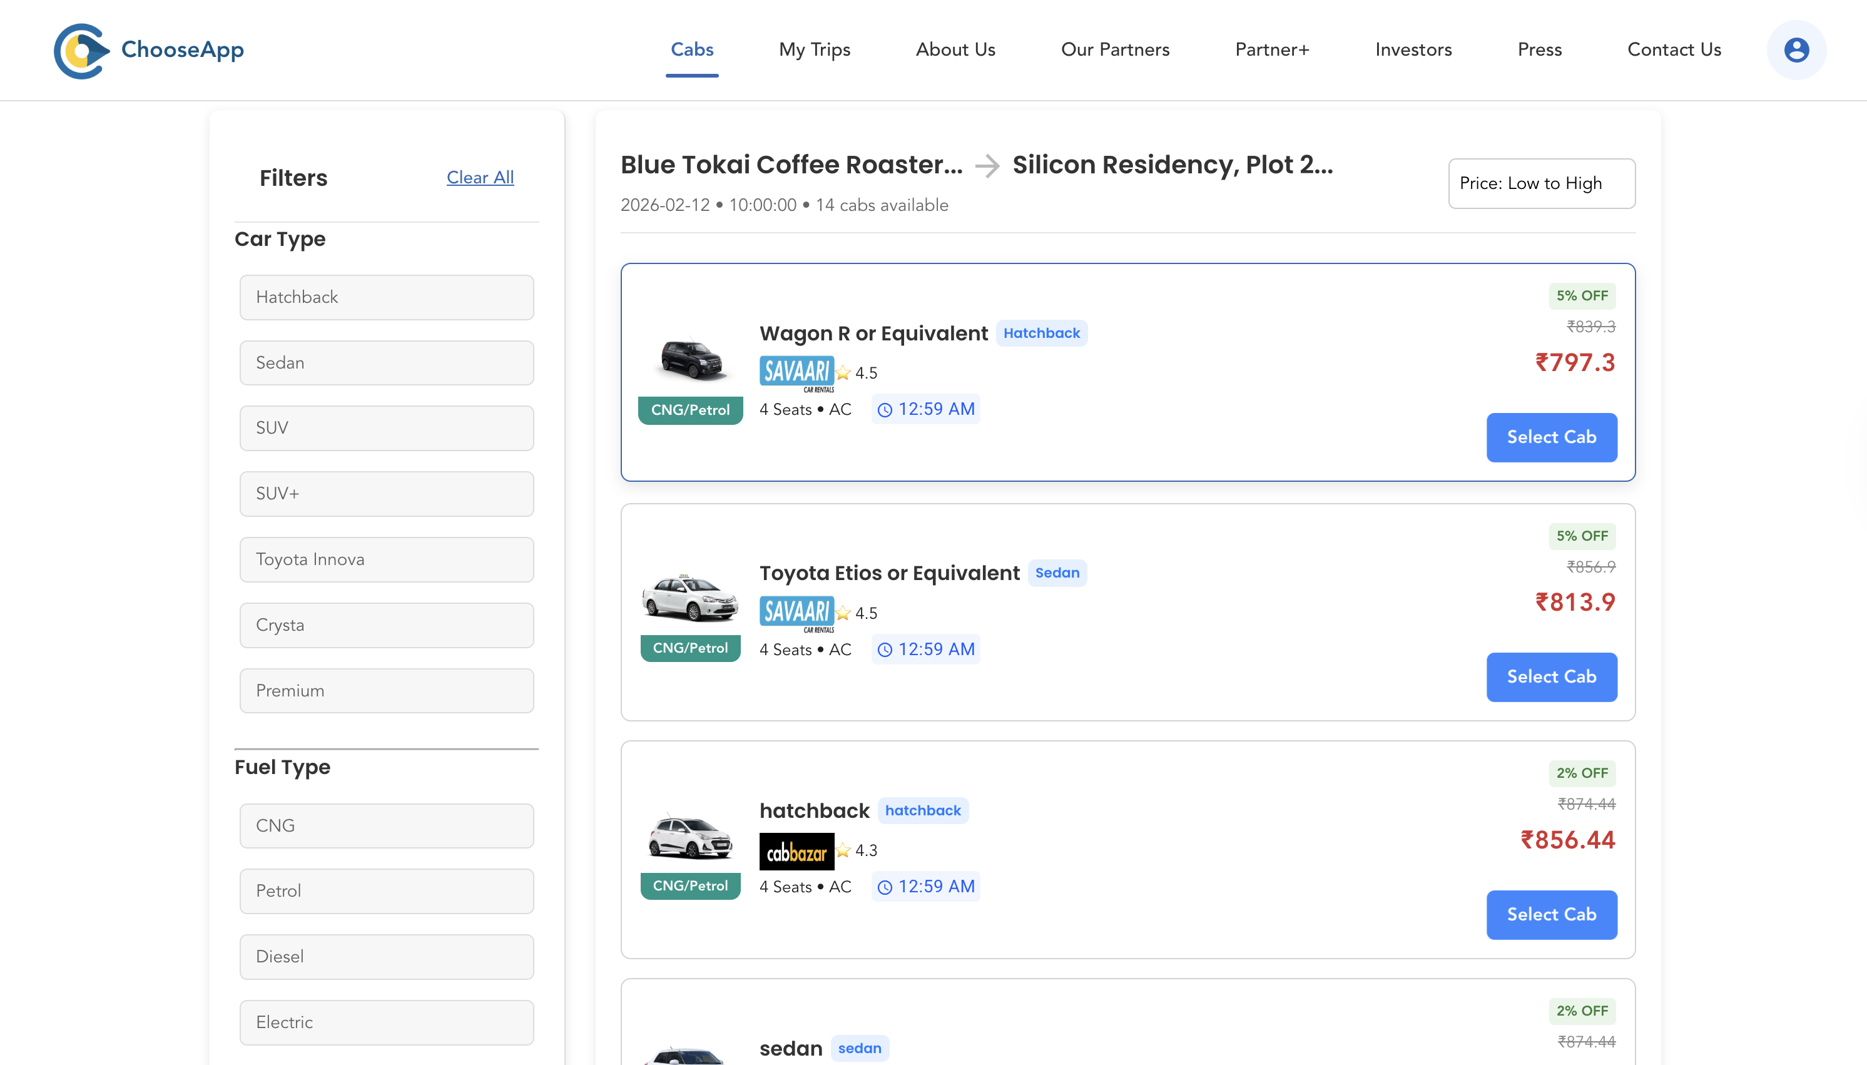The height and width of the screenshot is (1065, 1867).
Task: Click the cabbazar logo on the hatchback listing
Action: click(796, 850)
